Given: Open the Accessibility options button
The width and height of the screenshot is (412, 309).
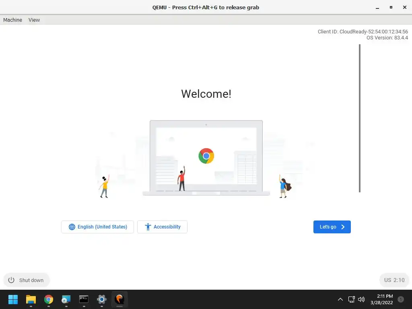Looking at the screenshot, I should pyautogui.click(x=162, y=227).
